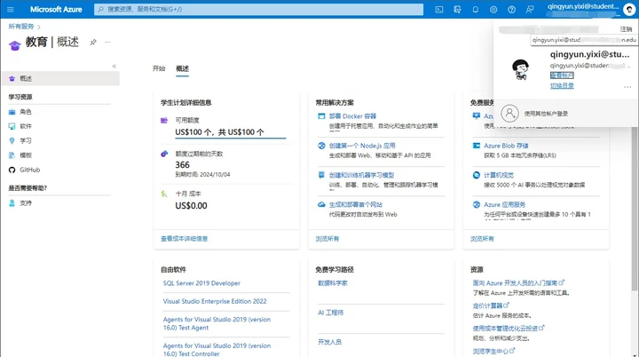This screenshot has width=639, height=357.
Task: Open 计算机视觉 free service
Action: (499, 175)
